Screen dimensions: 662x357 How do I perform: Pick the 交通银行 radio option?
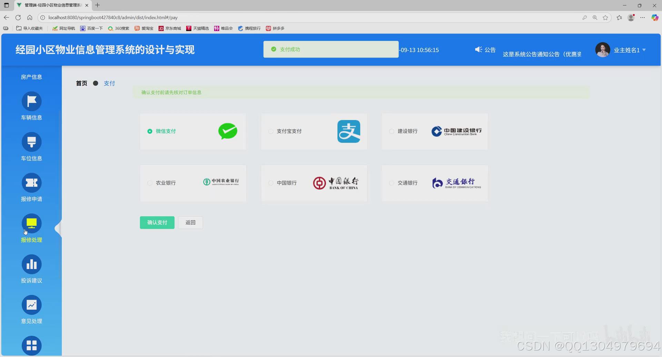point(391,183)
